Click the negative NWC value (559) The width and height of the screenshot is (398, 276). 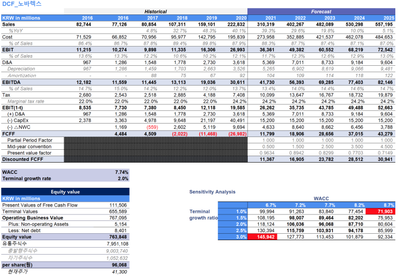point(152,127)
